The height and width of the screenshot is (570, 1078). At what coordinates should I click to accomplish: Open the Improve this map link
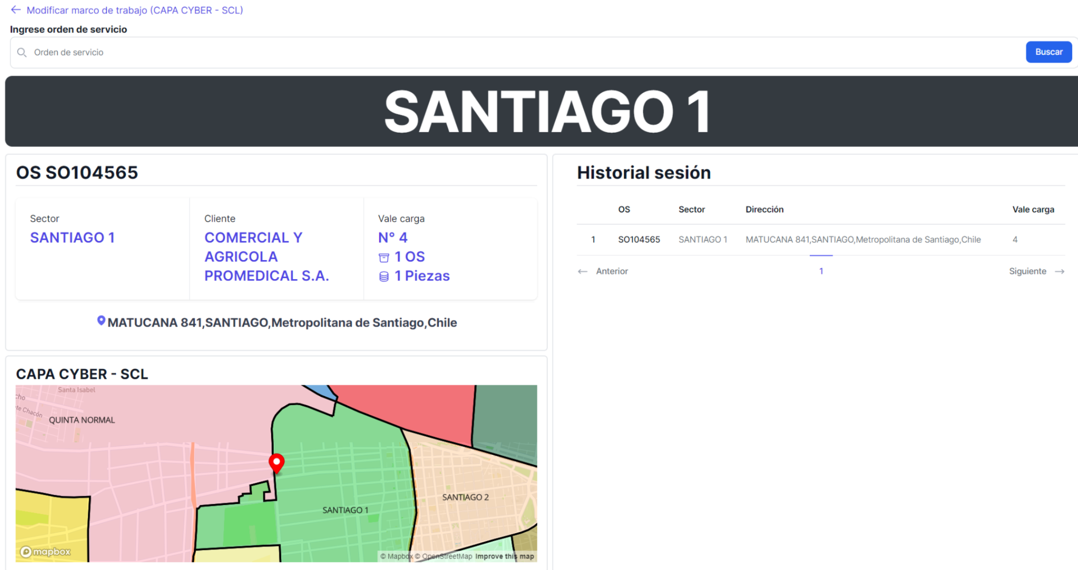pos(505,556)
